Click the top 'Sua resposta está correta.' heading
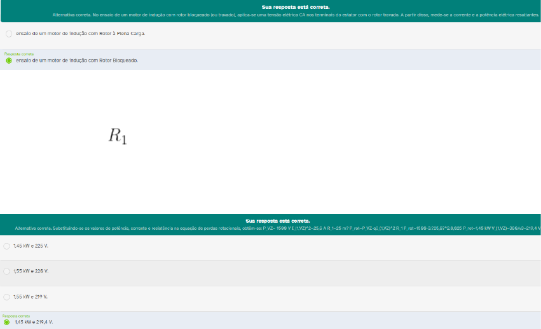 [296, 7]
